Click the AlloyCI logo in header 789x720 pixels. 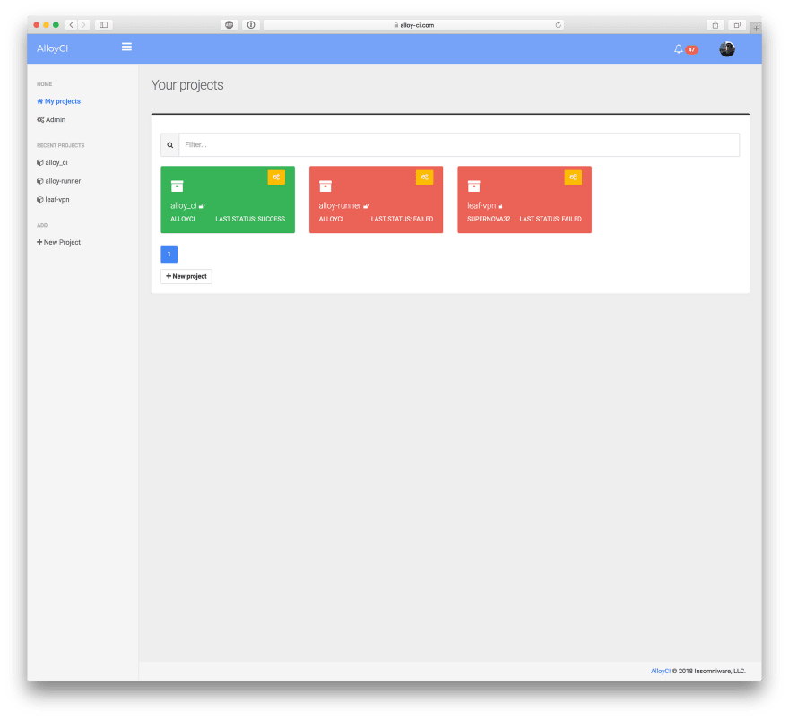click(x=52, y=48)
